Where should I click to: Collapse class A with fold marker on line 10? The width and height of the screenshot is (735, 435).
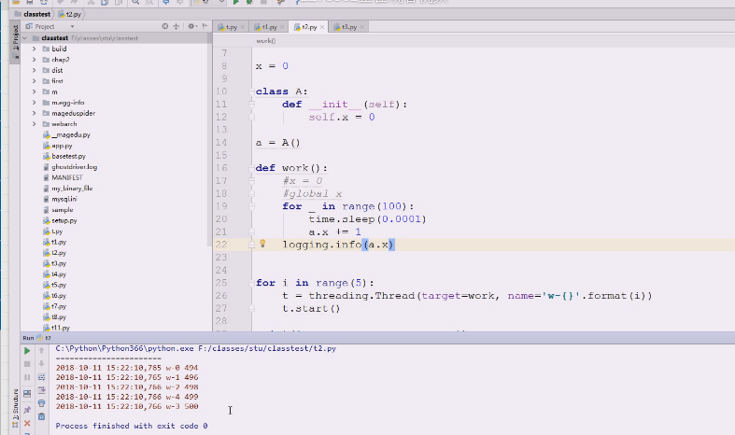pos(252,91)
